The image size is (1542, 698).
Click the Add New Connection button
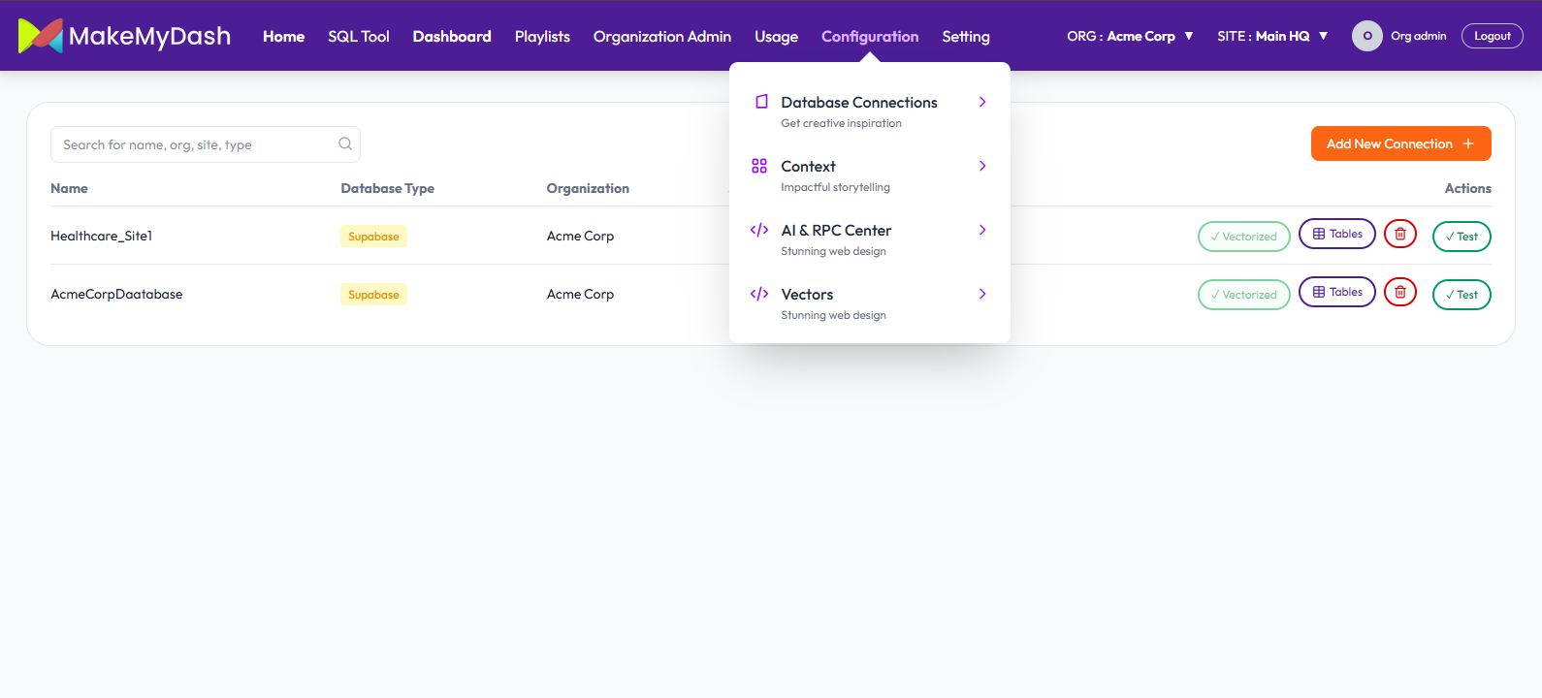[1400, 143]
